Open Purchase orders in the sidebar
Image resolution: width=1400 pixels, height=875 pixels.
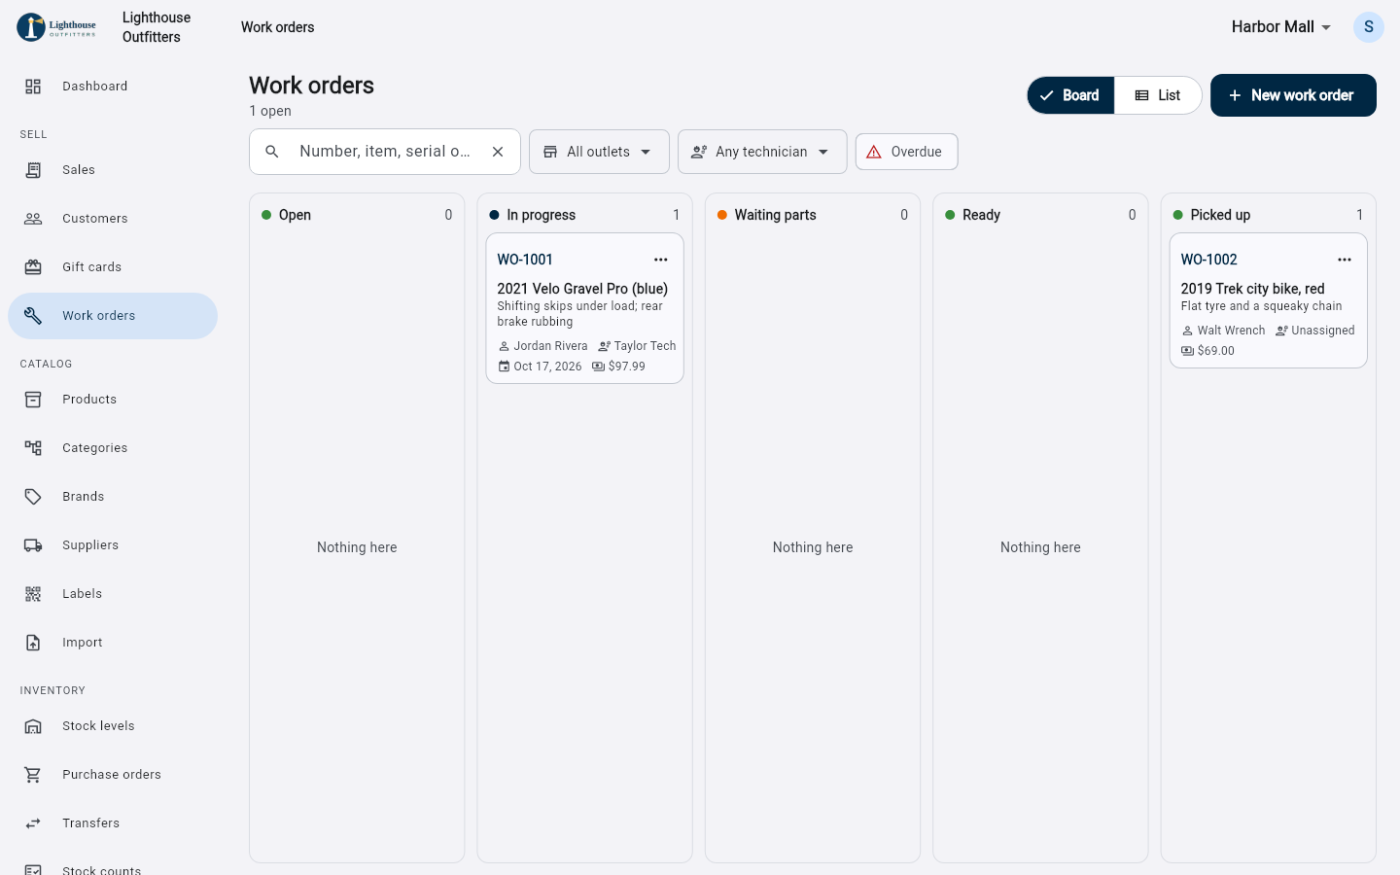pyautogui.click(x=113, y=775)
